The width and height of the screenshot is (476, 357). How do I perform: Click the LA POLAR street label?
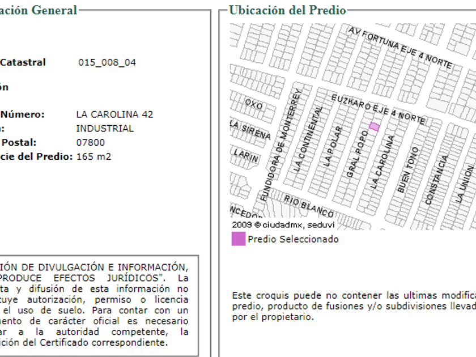tap(333, 147)
